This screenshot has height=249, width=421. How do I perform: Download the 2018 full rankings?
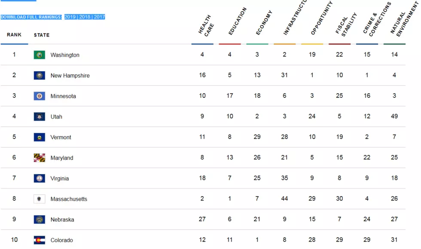(x=85, y=17)
